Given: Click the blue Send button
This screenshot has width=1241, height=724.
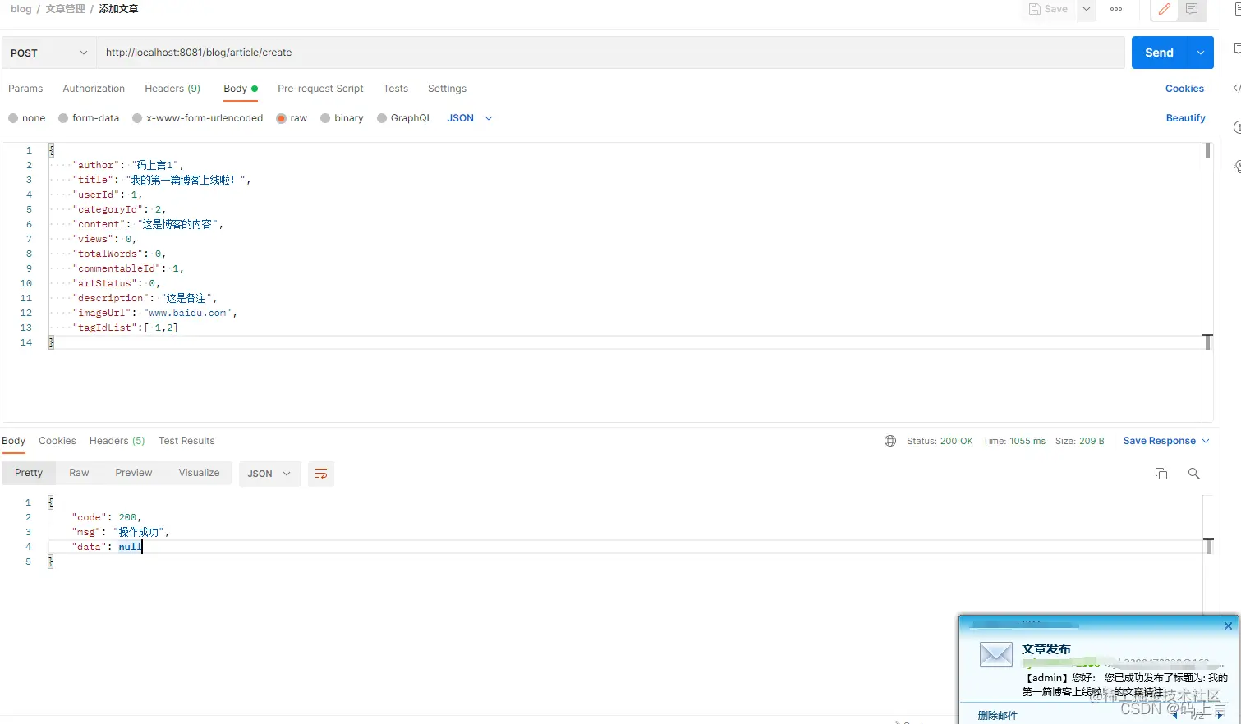Looking at the screenshot, I should coord(1159,53).
